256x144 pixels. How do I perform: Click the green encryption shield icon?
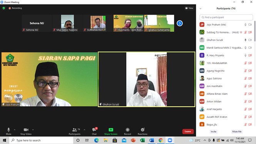[4, 8]
